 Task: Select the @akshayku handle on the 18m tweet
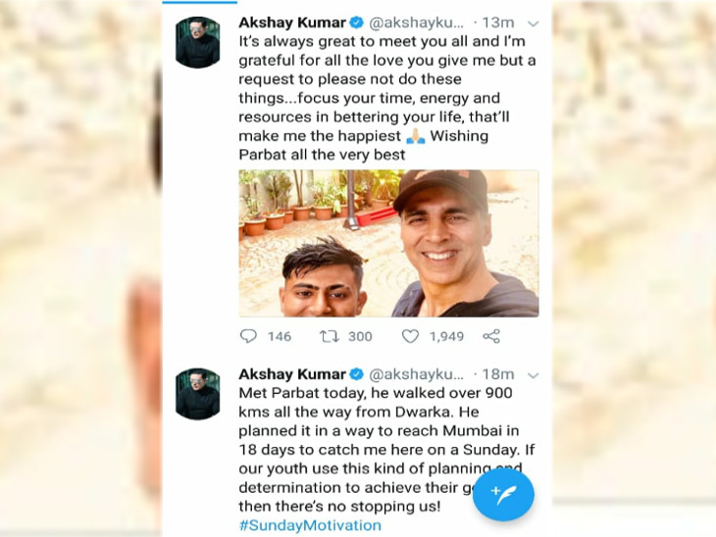click(x=417, y=374)
